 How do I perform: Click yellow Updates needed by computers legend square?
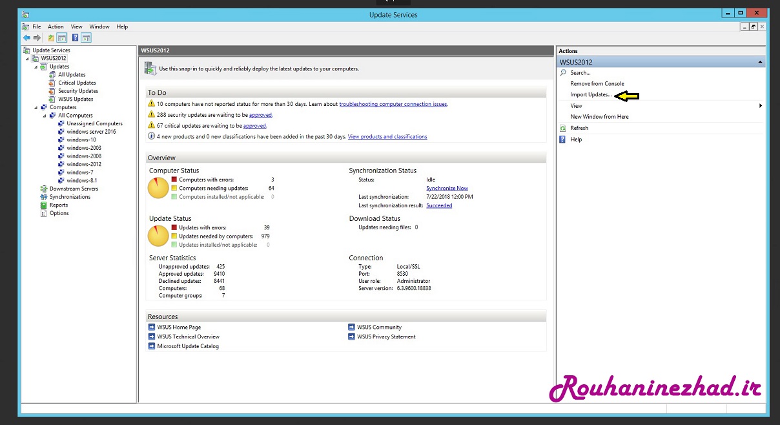click(174, 236)
